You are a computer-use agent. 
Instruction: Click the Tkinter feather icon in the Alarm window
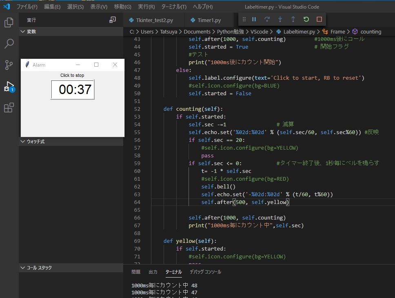(x=27, y=65)
